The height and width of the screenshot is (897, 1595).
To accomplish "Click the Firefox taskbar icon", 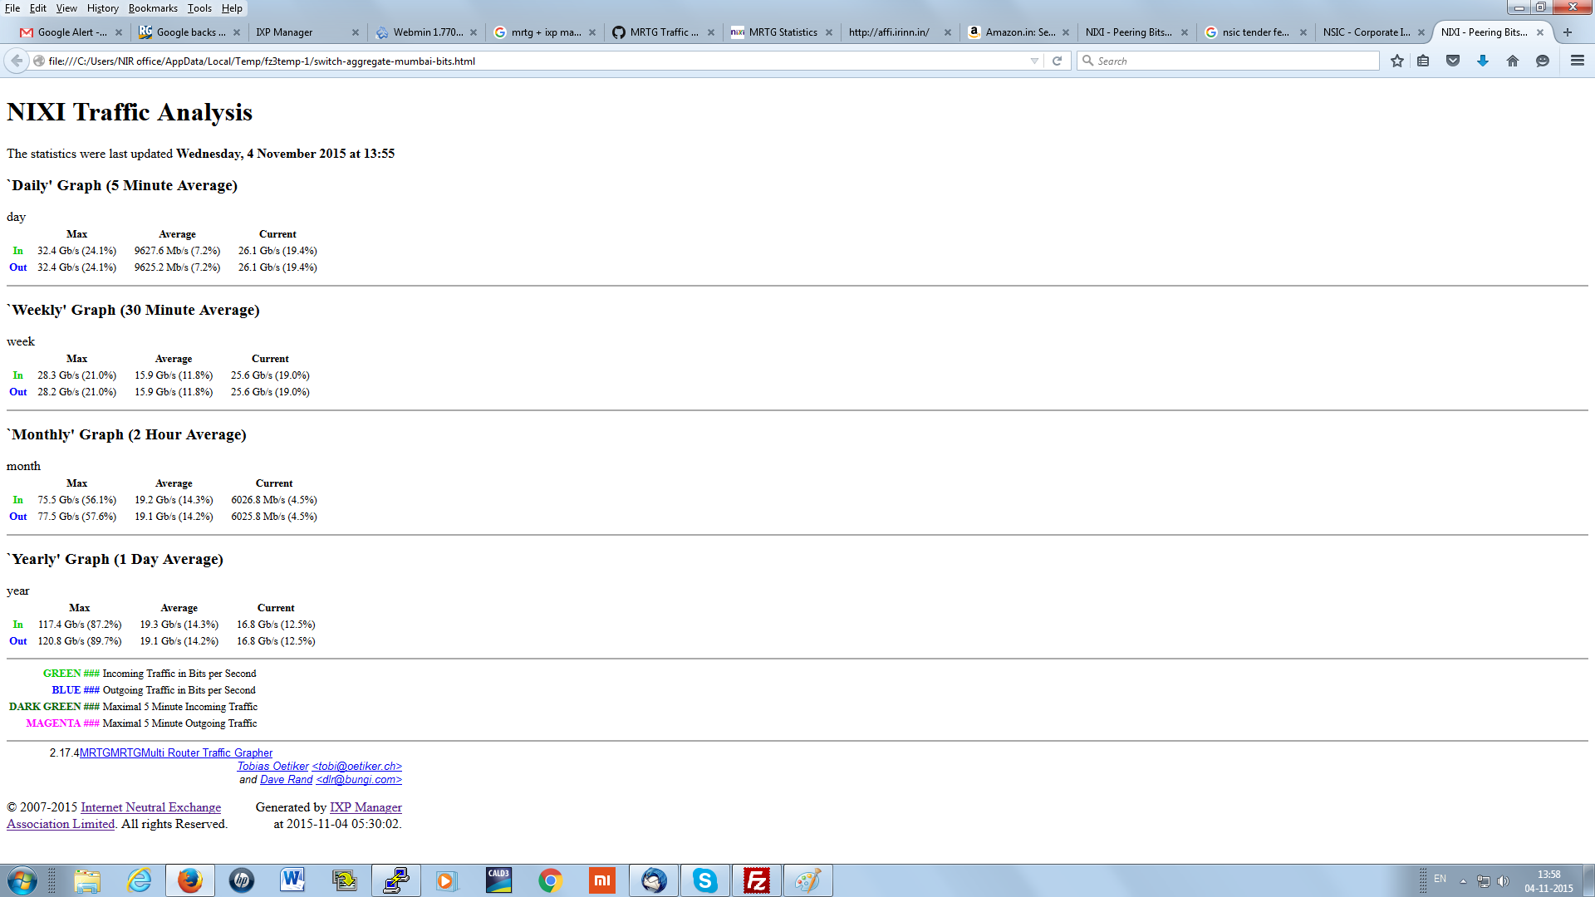I will pos(190,880).
